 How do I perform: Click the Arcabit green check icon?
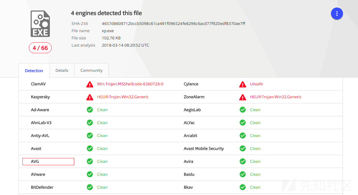(243, 136)
